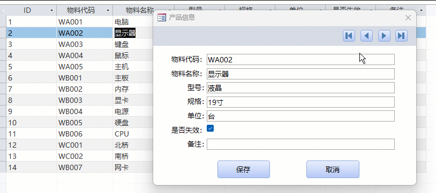The width and height of the screenshot is (436, 193).
Task: Edit the 型号 field showing 液晶
Action: tap(300, 88)
